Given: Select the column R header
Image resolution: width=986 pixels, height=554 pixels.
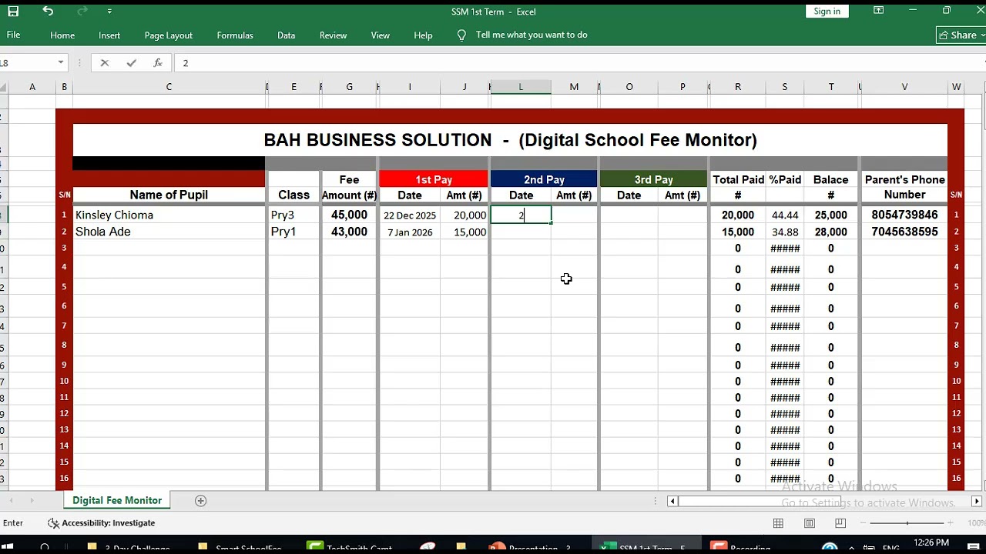Looking at the screenshot, I should coord(738,87).
